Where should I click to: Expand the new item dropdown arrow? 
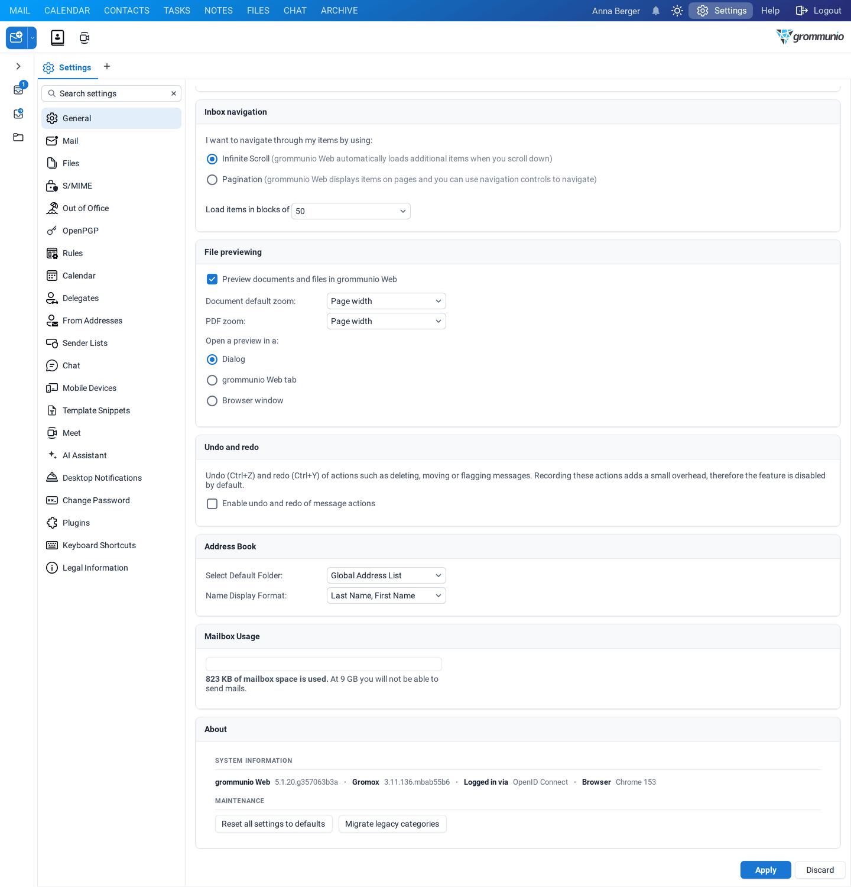[x=33, y=38]
